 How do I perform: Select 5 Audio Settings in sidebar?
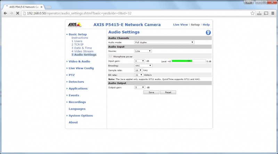pos(84,55)
